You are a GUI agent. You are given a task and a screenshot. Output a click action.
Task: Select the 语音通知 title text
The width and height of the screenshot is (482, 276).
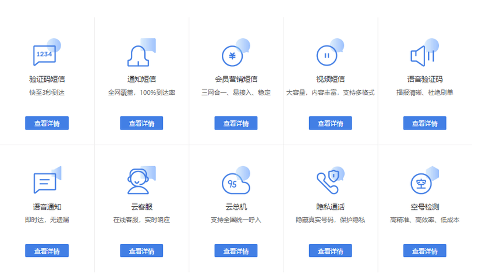[47, 207]
